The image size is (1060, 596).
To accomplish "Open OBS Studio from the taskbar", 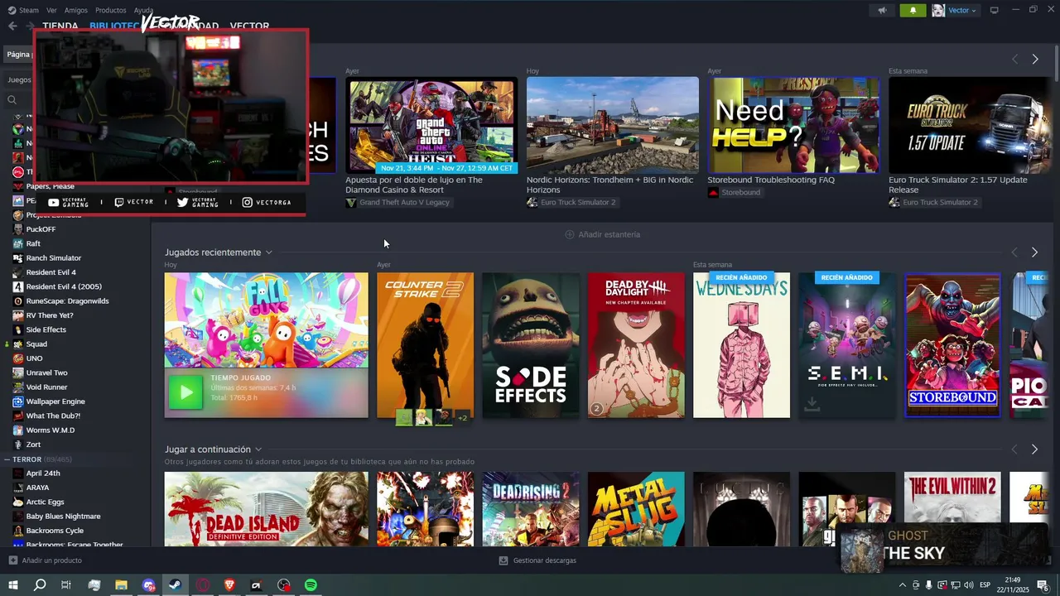I will coord(284,585).
